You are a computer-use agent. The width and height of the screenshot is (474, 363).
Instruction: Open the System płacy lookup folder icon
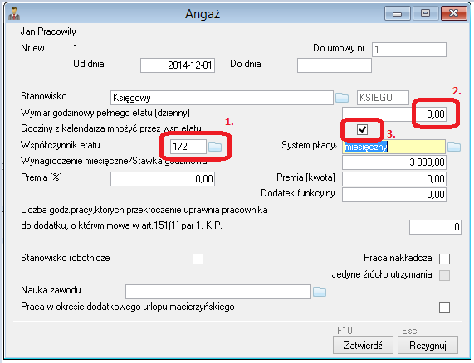pos(454,147)
